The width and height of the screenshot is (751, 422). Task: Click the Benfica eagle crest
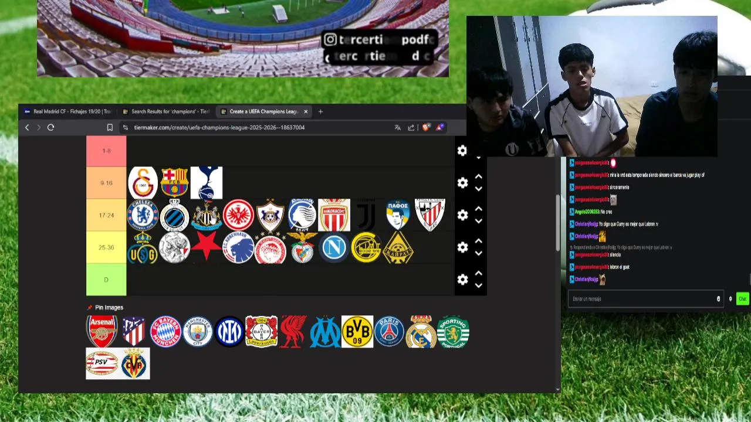pyautogui.click(x=302, y=247)
